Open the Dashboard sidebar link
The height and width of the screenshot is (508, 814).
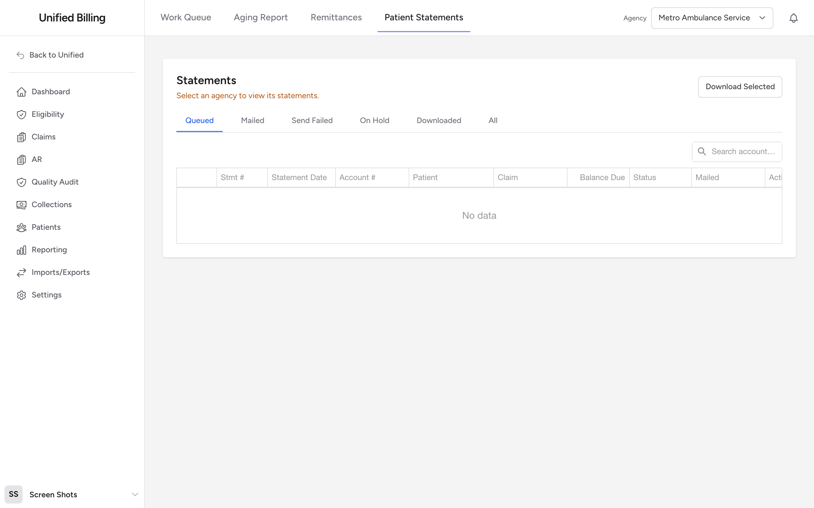pos(43,92)
